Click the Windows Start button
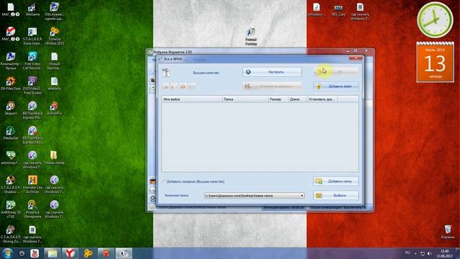The width and height of the screenshot is (460, 259). 7,253
